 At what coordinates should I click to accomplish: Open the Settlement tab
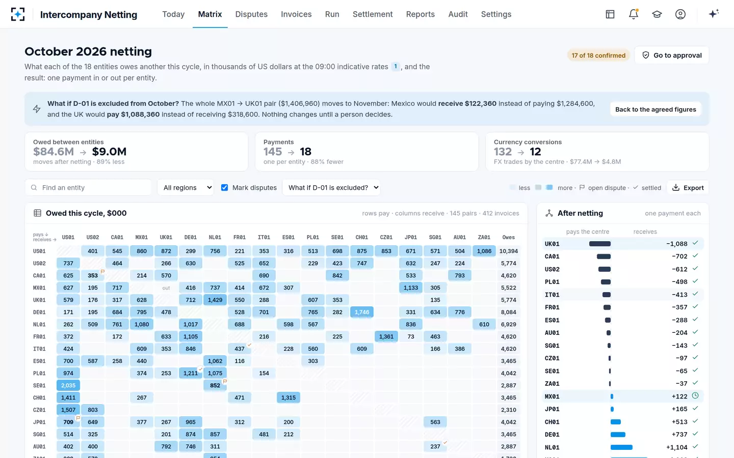click(373, 14)
